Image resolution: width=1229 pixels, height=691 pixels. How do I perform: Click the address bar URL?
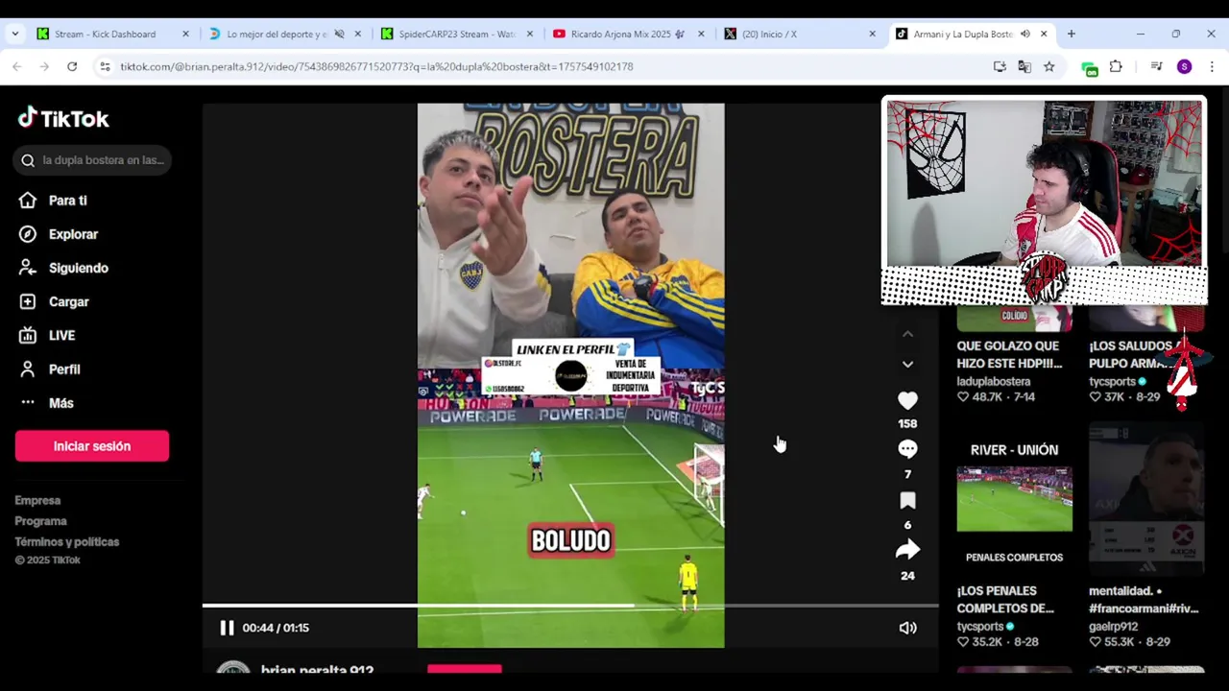[x=376, y=66]
